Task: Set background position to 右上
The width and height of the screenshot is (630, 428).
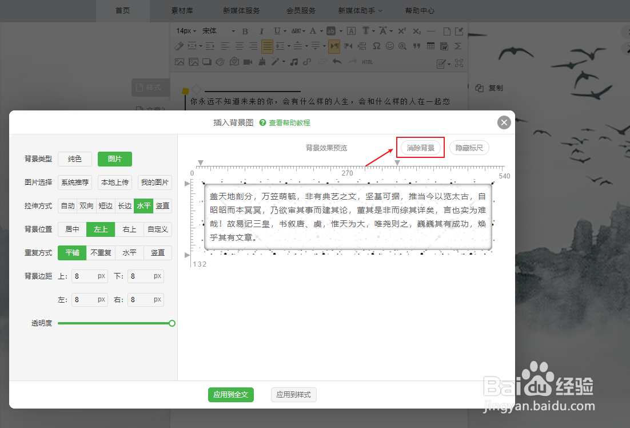Action: pyautogui.click(x=129, y=229)
